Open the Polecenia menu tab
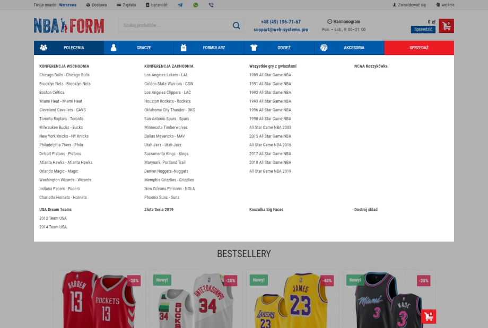This screenshot has width=488, height=328. click(x=69, y=48)
